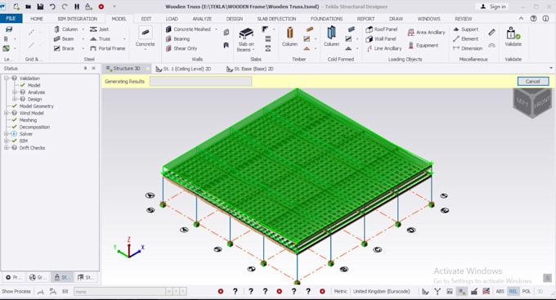The height and width of the screenshot is (300, 556).
Task: Switch to the HOME ribbon tab
Action: coord(37,19)
